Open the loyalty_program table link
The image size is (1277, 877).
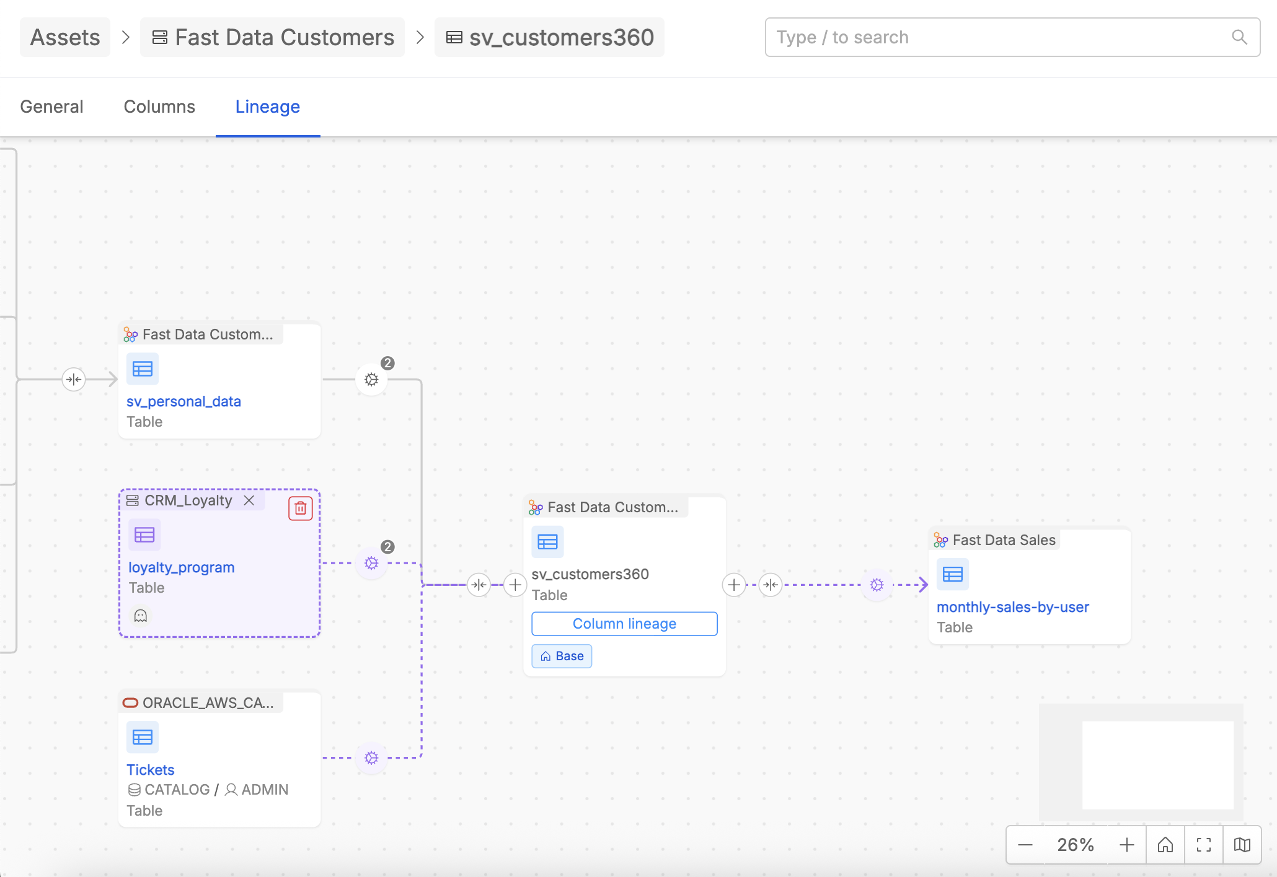tap(181, 567)
